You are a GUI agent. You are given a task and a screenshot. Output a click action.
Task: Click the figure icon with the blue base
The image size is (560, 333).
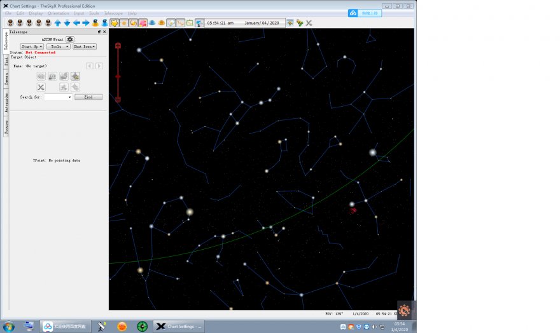click(104, 23)
